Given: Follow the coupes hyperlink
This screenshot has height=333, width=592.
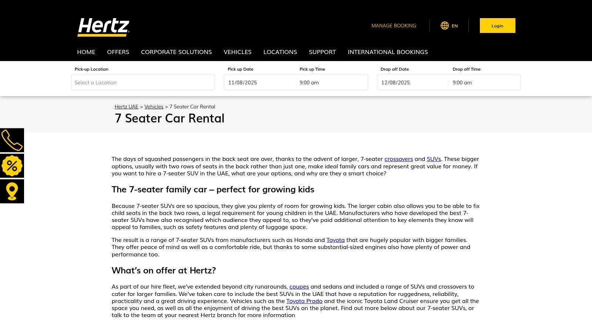Looking at the screenshot, I should tap(299, 286).
